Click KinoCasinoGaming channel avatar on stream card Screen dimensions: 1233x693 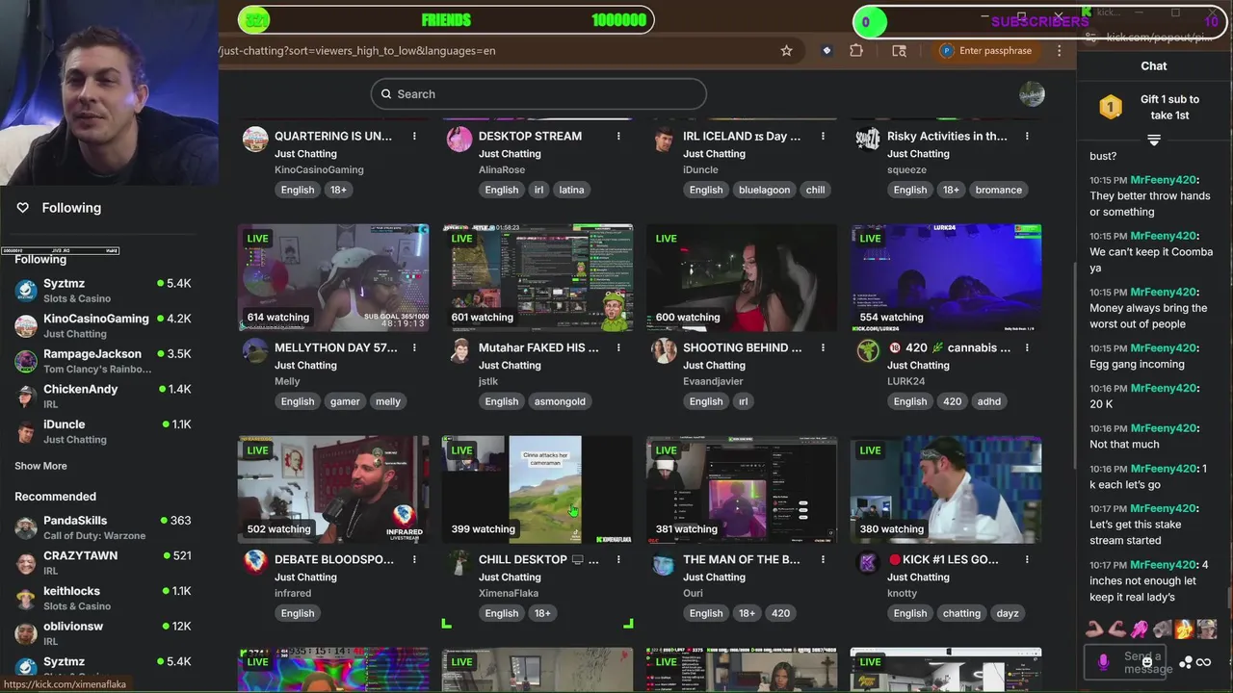(255, 140)
